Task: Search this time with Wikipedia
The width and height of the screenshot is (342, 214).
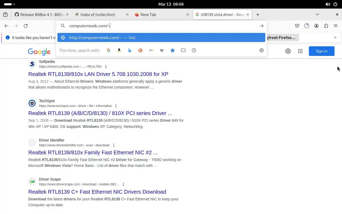Action: (162, 50)
